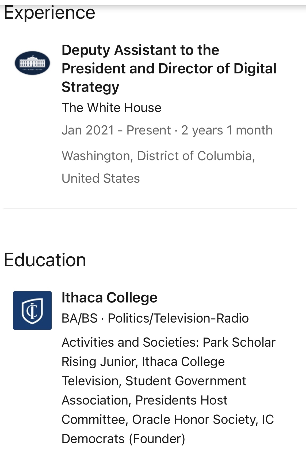
Task: Click the Experience section heading
Action: (x=49, y=12)
